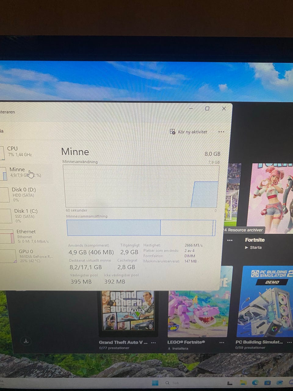Viewport: 293px width, 391px height.
Task: Click the Ethernet mini graph thumbnail
Action: tap(7, 237)
